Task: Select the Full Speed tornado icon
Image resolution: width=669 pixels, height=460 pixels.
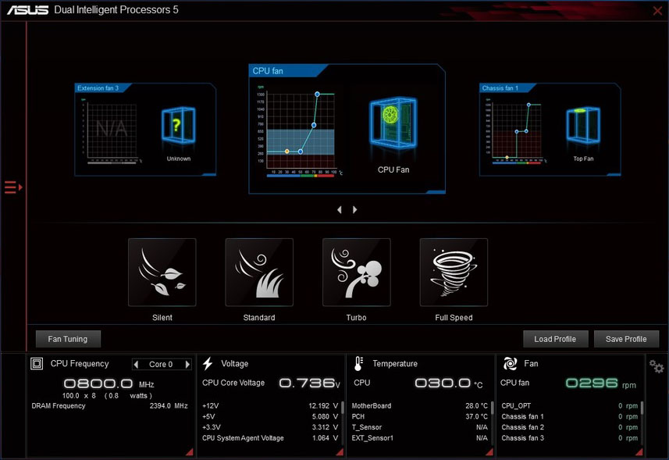Action: pos(454,273)
